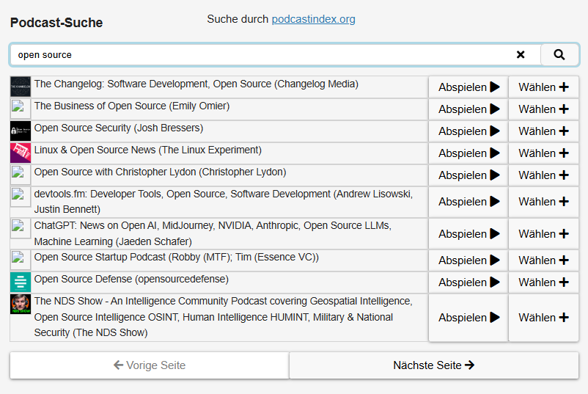Click title 'The Business of Open Source (Emily Omier)'
Image resolution: width=588 pixels, height=394 pixels.
pyautogui.click(x=132, y=106)
